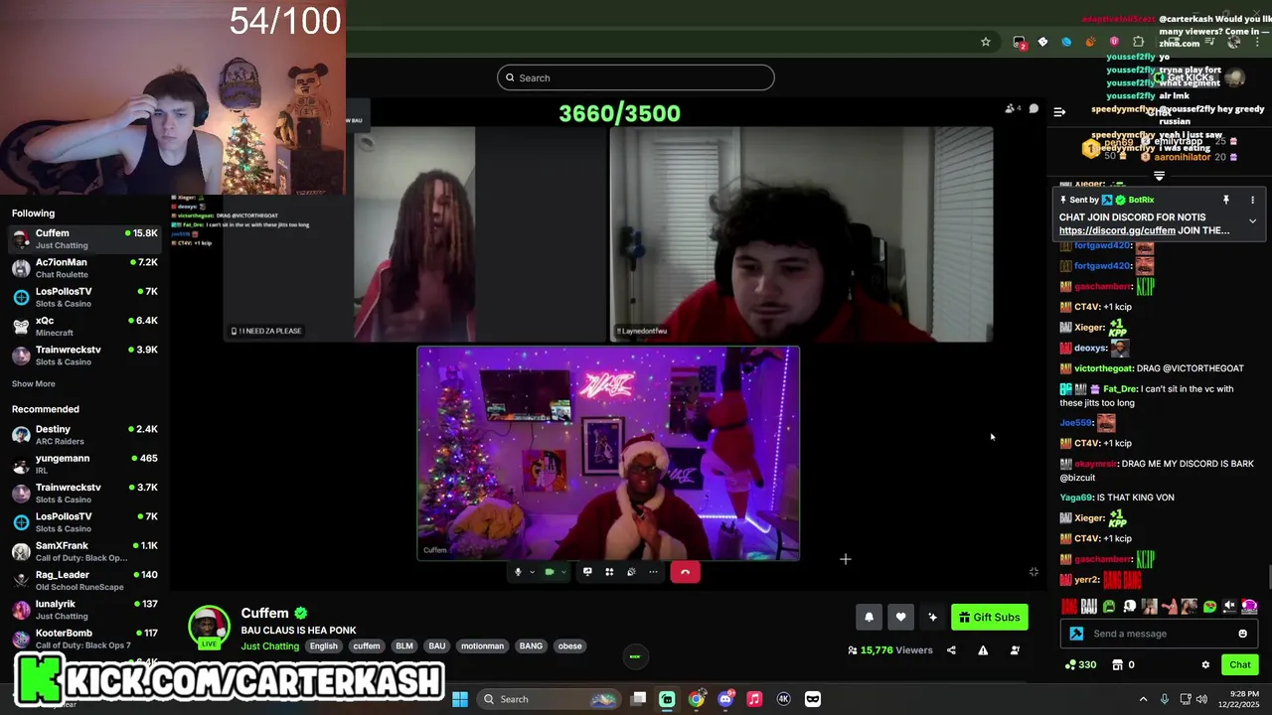
Task: Click the English language tag
Action: (323, 646)
